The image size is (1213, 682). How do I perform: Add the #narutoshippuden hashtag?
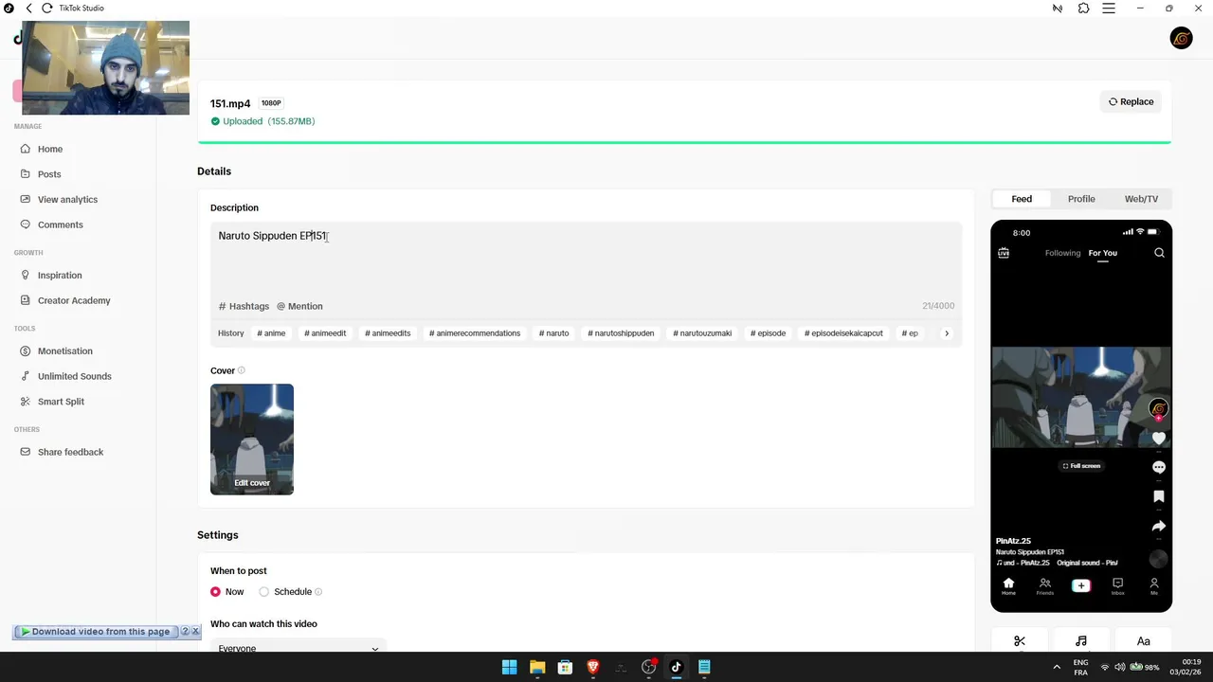click(x=621, y=333)
